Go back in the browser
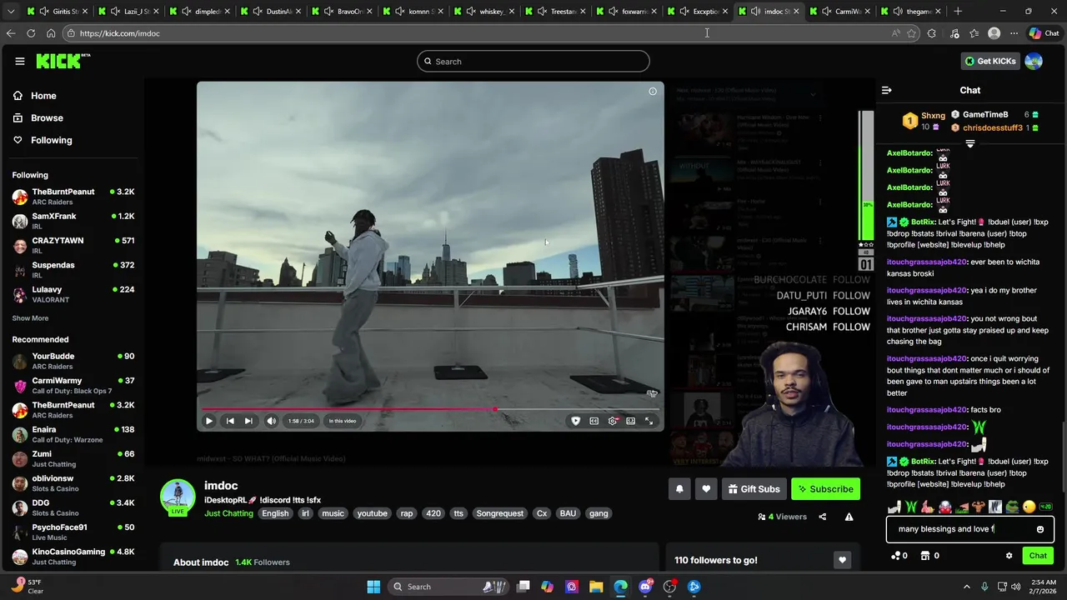Image resolution: width=1067 pixels, height=600 pixels. point(10,33)
